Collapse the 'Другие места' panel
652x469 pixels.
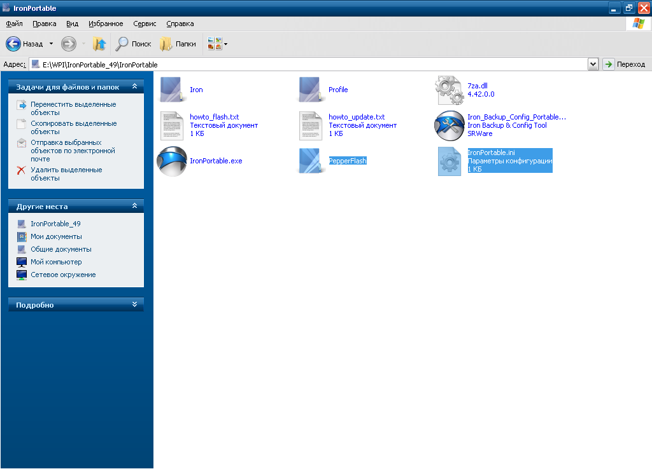[134, 207]
